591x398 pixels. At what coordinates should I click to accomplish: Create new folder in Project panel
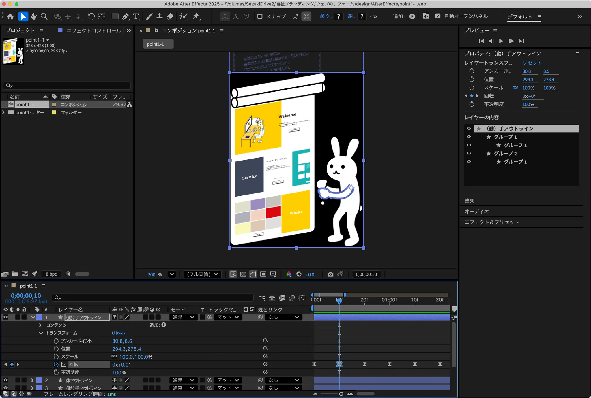(15, 274)
